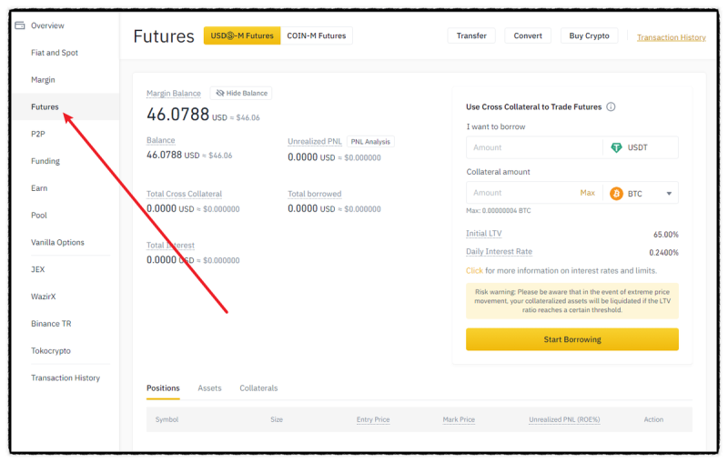Click Unrealized PNL (ROE%) column header
Screen dimensions: 728x463
pyautogui.click(x=564, y=419)
